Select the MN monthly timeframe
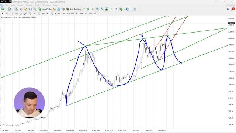Viewport: 236px width, 133px height. [x=95, y=14]
